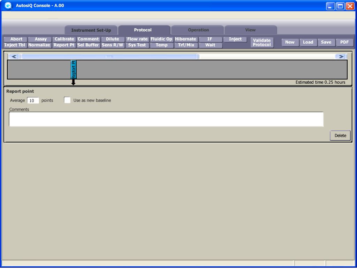This screenshot has width=357, height=274.
Task: Select the Report Pt timeline marker
Action: pos(73,69)
